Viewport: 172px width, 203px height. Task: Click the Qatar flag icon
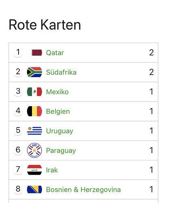[x=37, y=53]
